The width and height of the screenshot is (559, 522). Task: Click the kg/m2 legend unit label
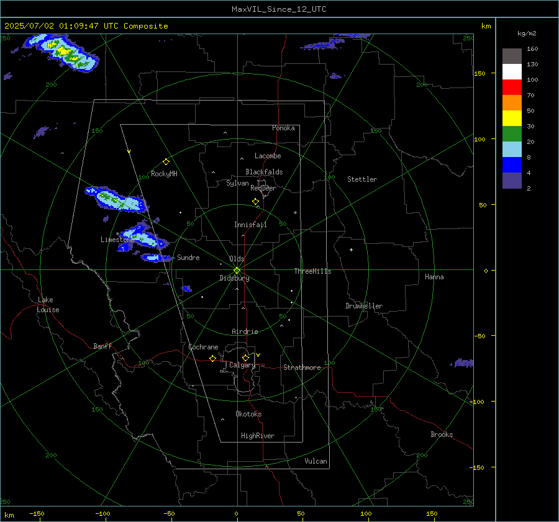click(x=527, y=34)
